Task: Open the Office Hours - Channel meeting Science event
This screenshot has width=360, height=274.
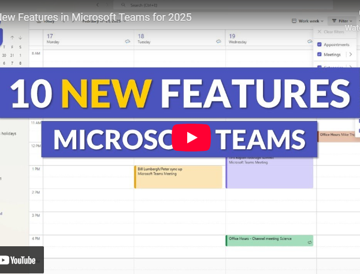Action: (x=269, y=240)
